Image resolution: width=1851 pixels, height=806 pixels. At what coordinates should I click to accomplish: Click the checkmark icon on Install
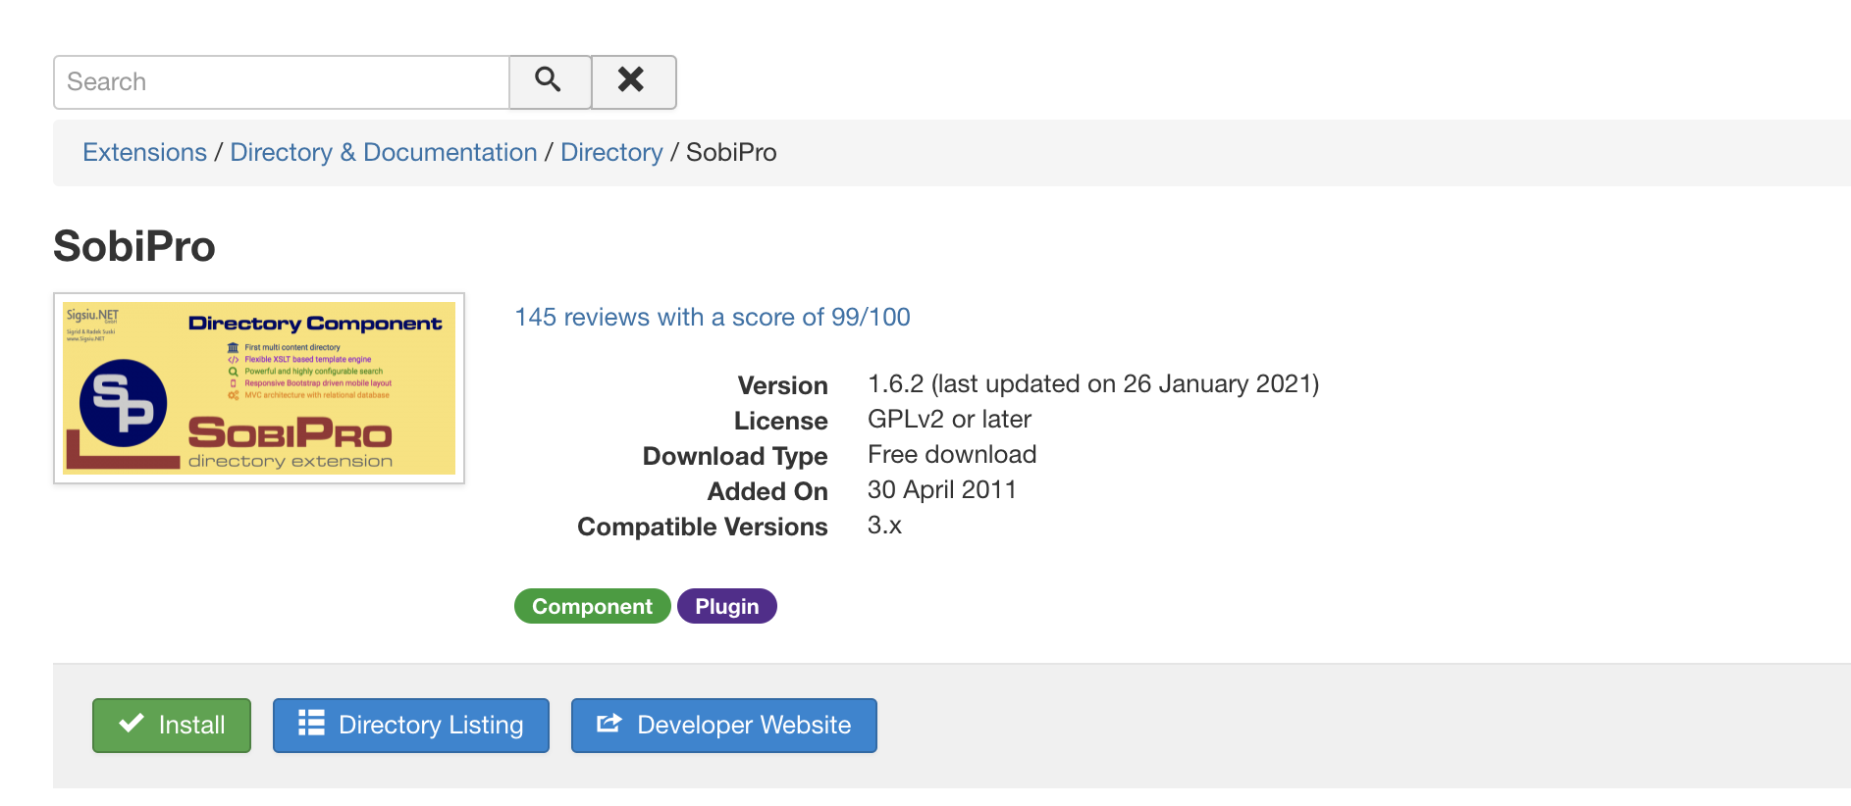132,724
